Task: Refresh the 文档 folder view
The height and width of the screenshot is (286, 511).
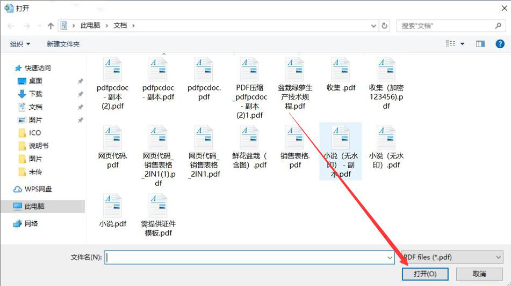Action: pyautogui.click(x=385, y=26)
